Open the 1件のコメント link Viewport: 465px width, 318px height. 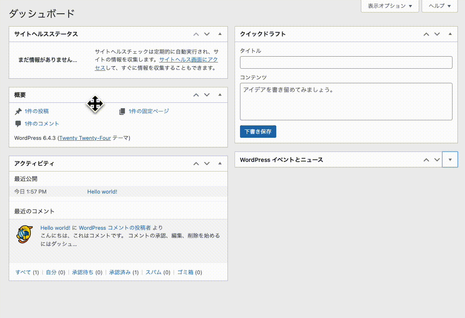tap(42, 124)
